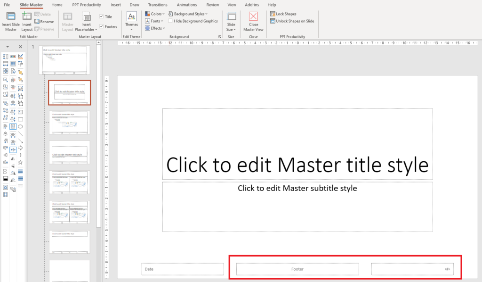Switch to the Insert tab

116,5
